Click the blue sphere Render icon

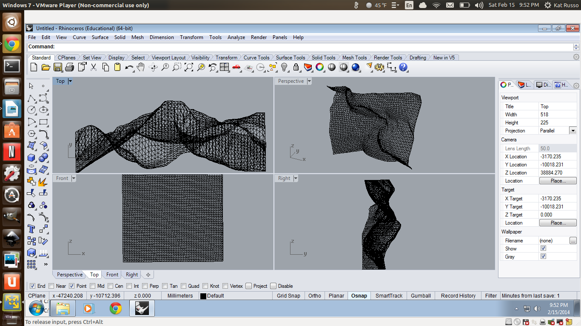coord(356,67)
